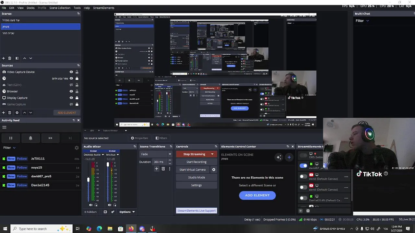Move scene up with arrow in Scenes toolbar

pos(24,58)
